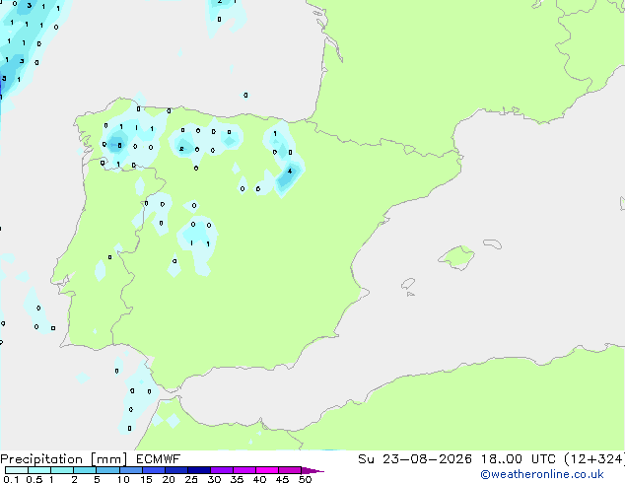Select the 30 to 35 mm purple swatch
The image size is (625, 483).
222,470
